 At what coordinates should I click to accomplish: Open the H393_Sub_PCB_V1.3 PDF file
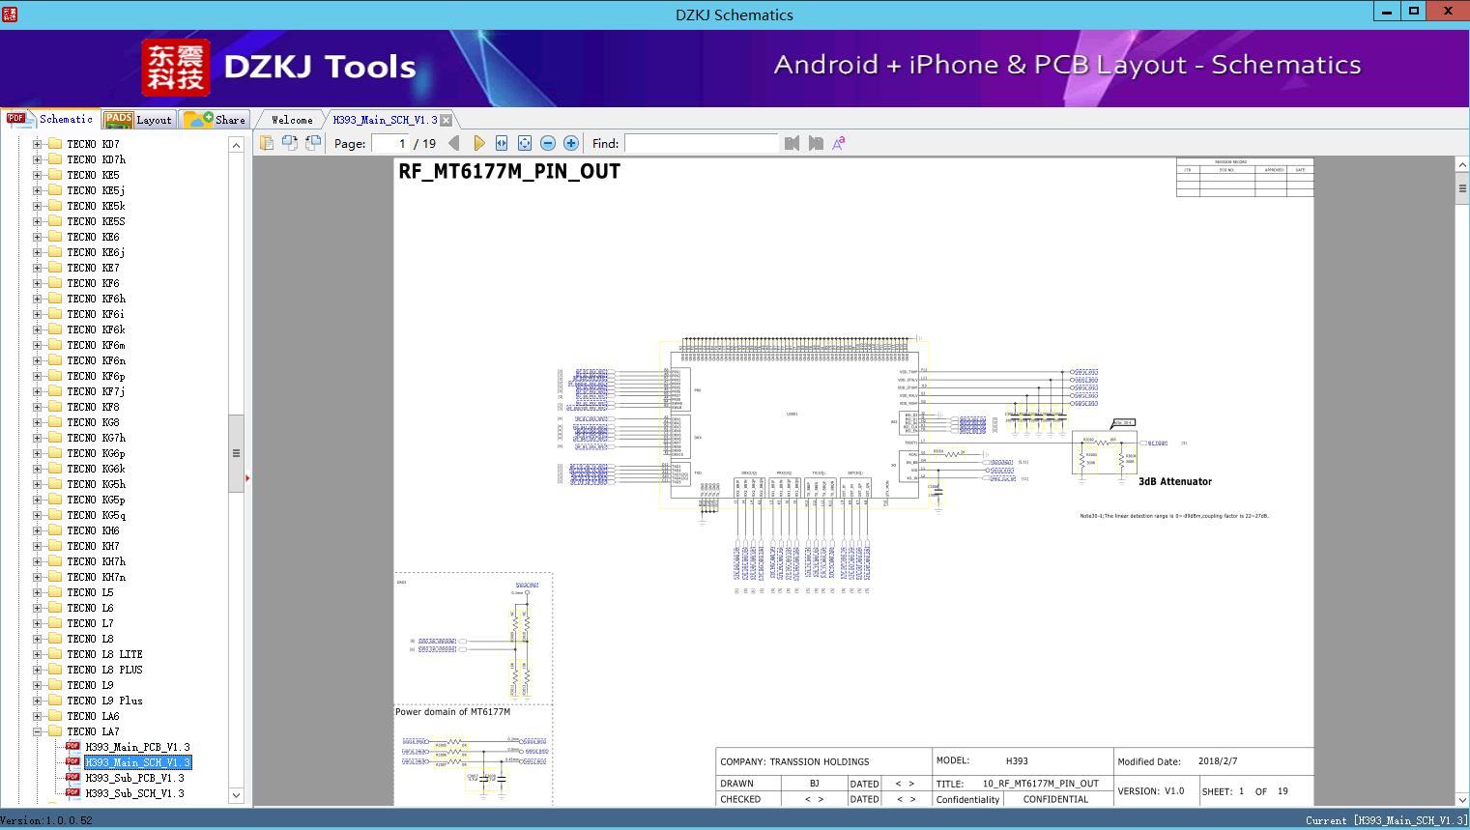134,778
